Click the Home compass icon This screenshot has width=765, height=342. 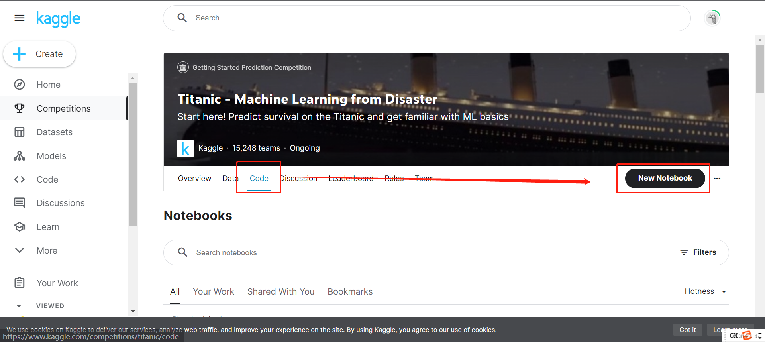(x=20, y=85)
